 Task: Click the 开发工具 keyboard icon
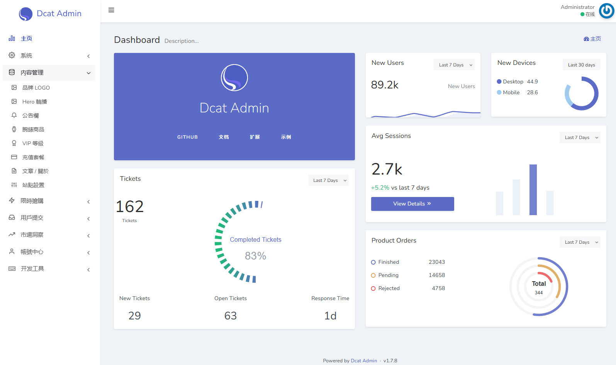tap(12, 268)
